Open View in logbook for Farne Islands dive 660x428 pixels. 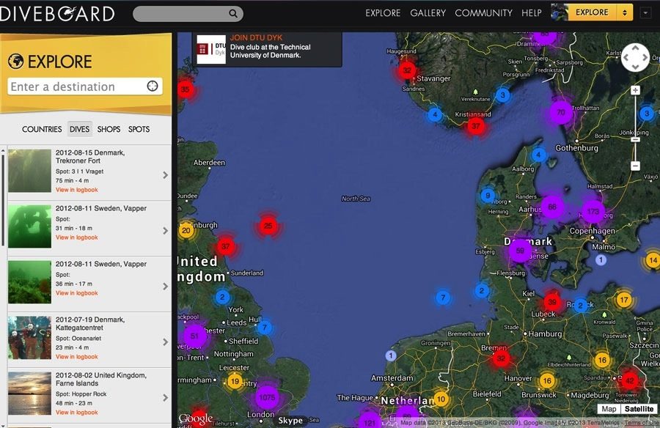tap(76, 412)
